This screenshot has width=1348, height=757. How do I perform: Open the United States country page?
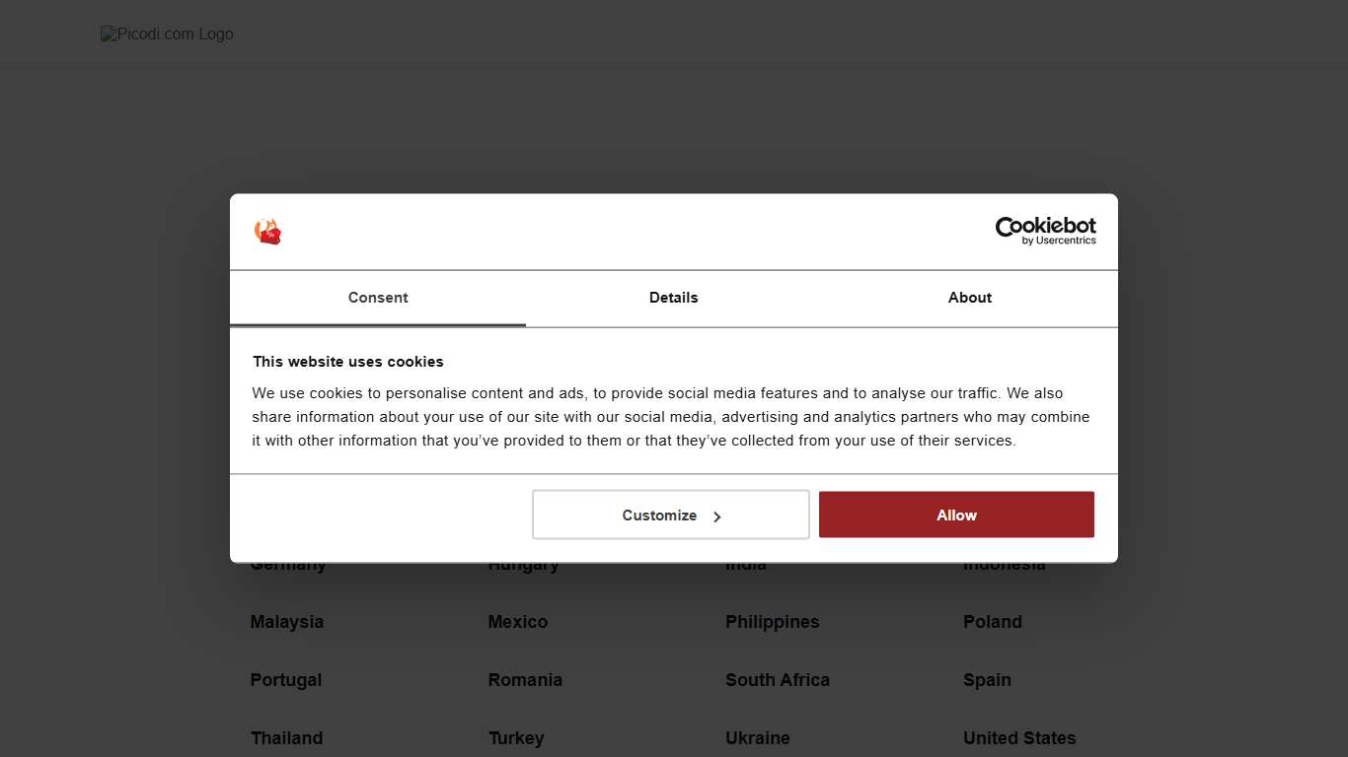(x=1019, y=737)
